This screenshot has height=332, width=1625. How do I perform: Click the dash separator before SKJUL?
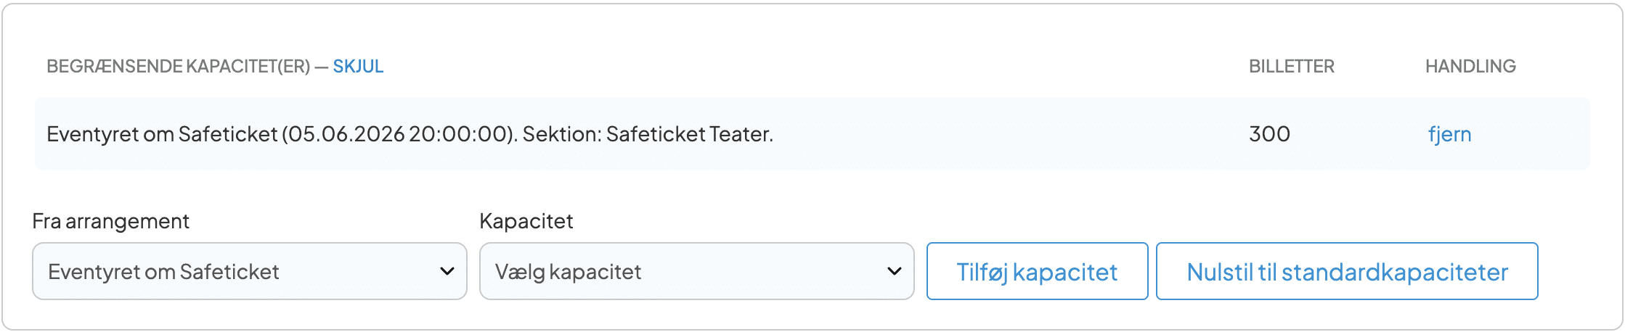(x=321, y=67)
